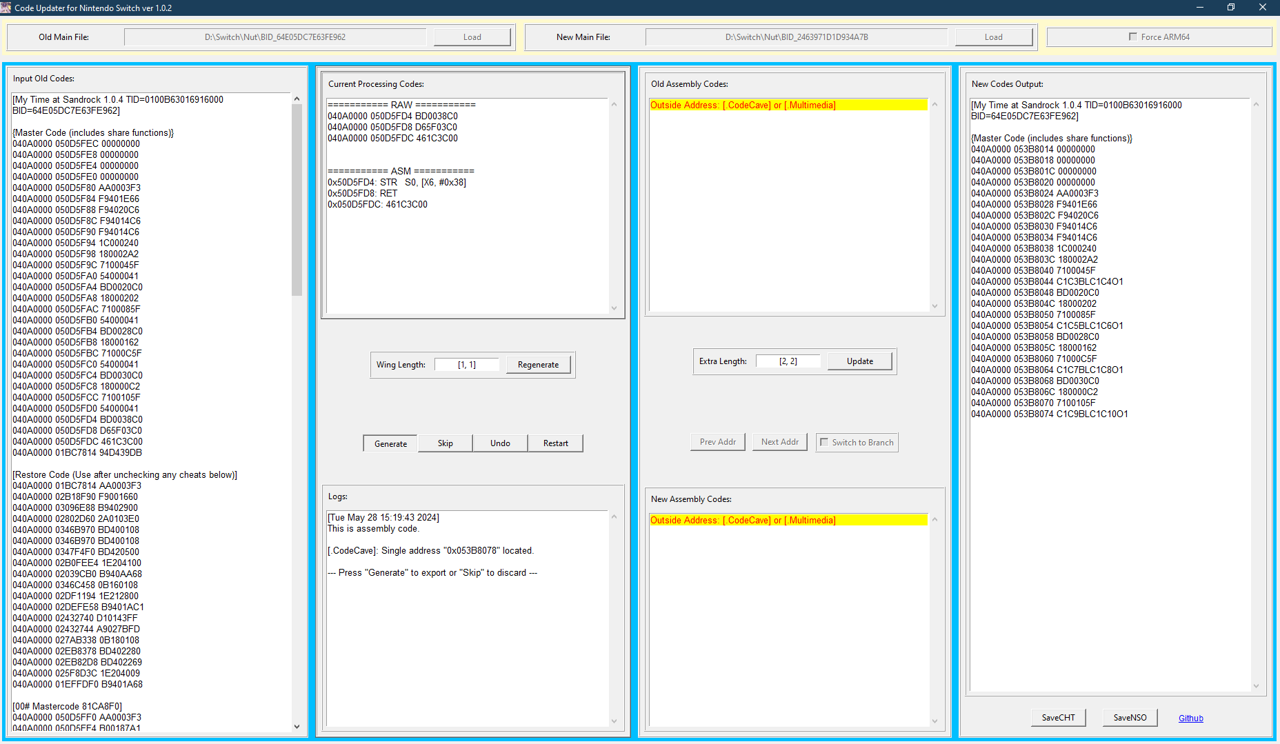The image size is (1280, 744).
Task: Go to Next Addr in assembly
Action: [780, 442]
